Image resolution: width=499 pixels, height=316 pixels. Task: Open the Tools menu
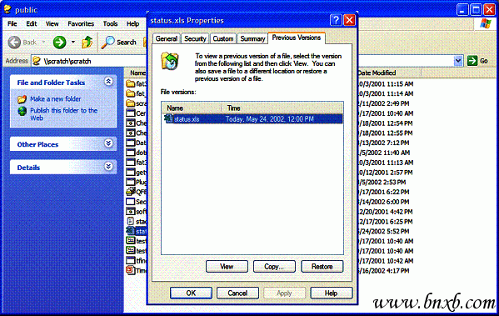coord(110,23)
